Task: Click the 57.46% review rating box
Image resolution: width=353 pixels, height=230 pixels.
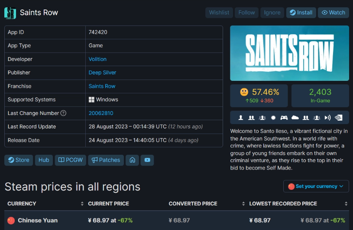Action: point(259,96)
